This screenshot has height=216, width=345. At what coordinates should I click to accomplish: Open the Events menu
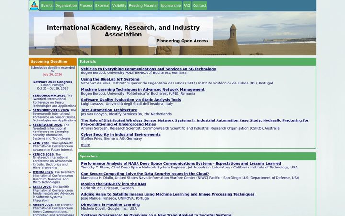click(x=47, y=5)
